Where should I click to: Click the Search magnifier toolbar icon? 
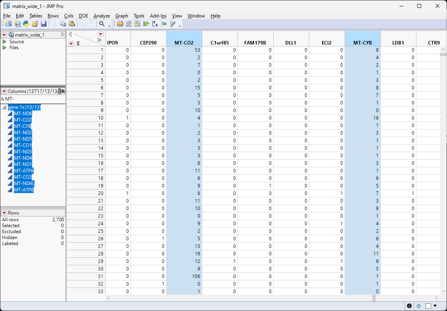(x=102, y=24)
